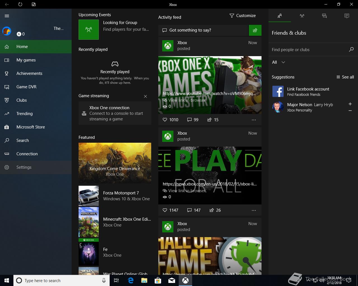The width and height of the screenshot is (358, 286).
Task: Open more options on Free Play post
Action: coord(254,210)
